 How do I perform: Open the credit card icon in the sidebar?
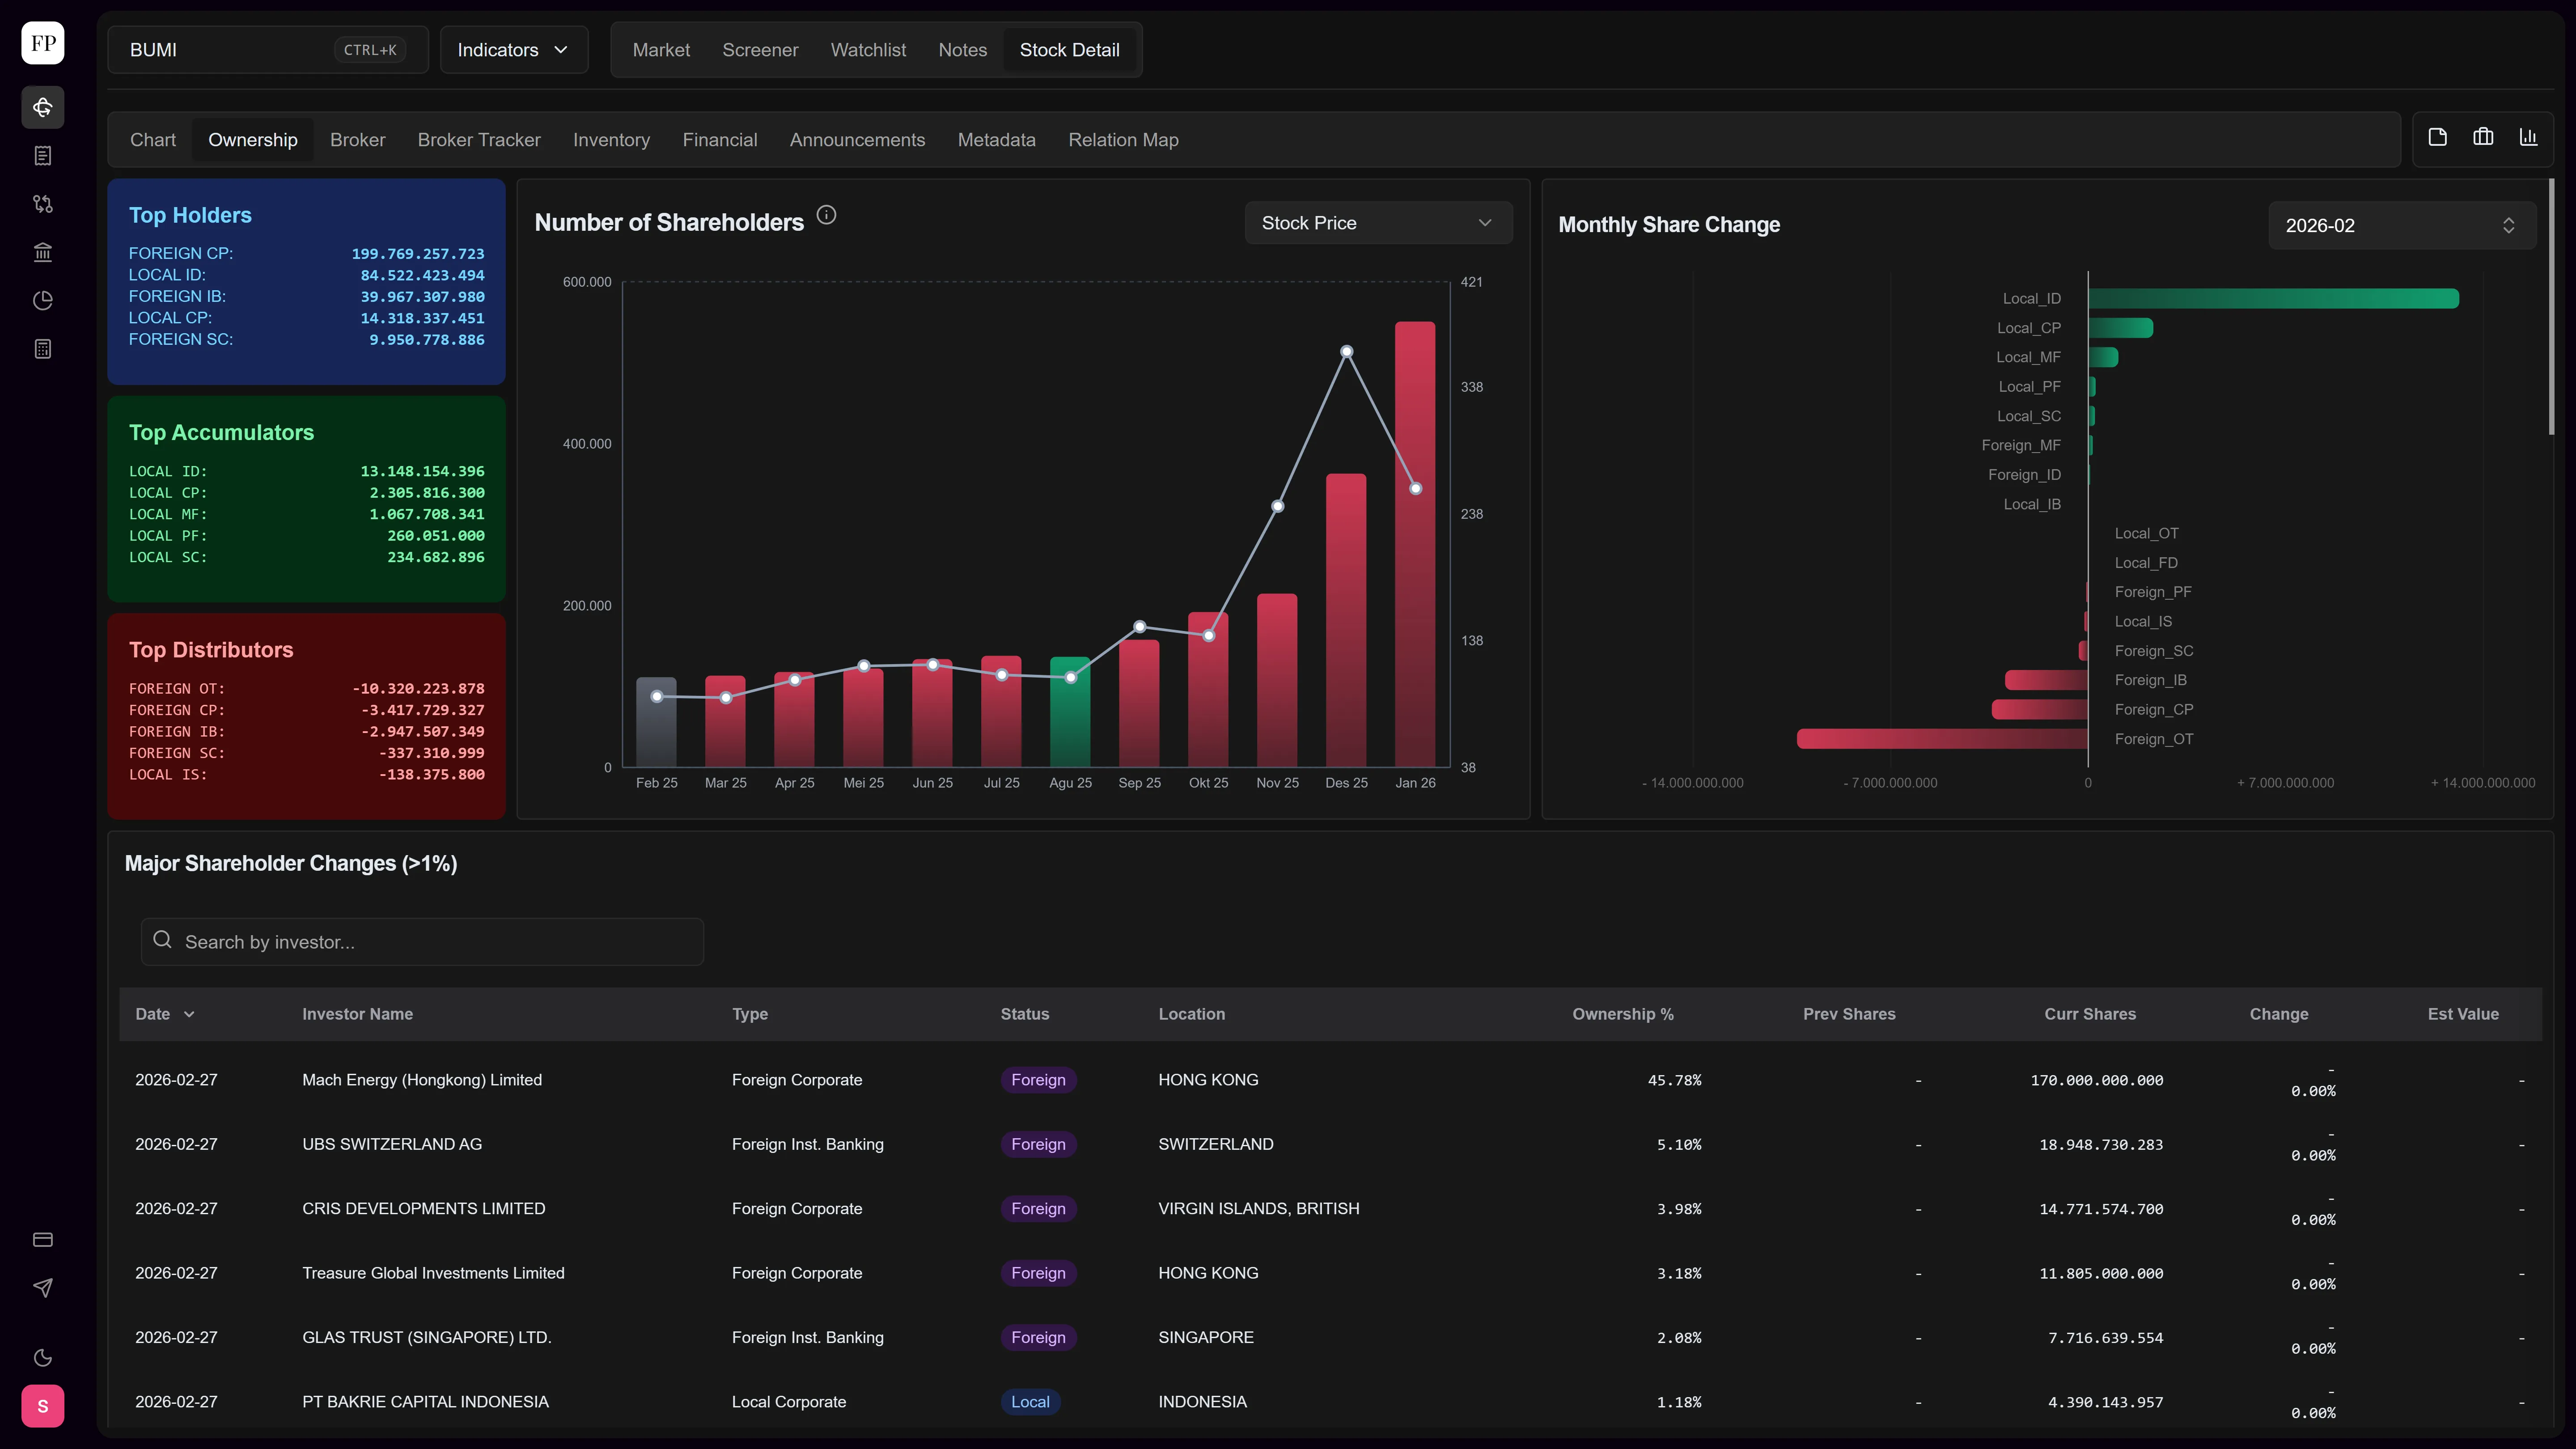pyautogui.click(x=43, y=1240)
